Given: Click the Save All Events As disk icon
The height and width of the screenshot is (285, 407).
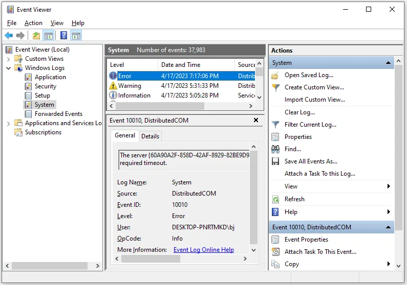Looking at the screenshot, I should 275,161.
